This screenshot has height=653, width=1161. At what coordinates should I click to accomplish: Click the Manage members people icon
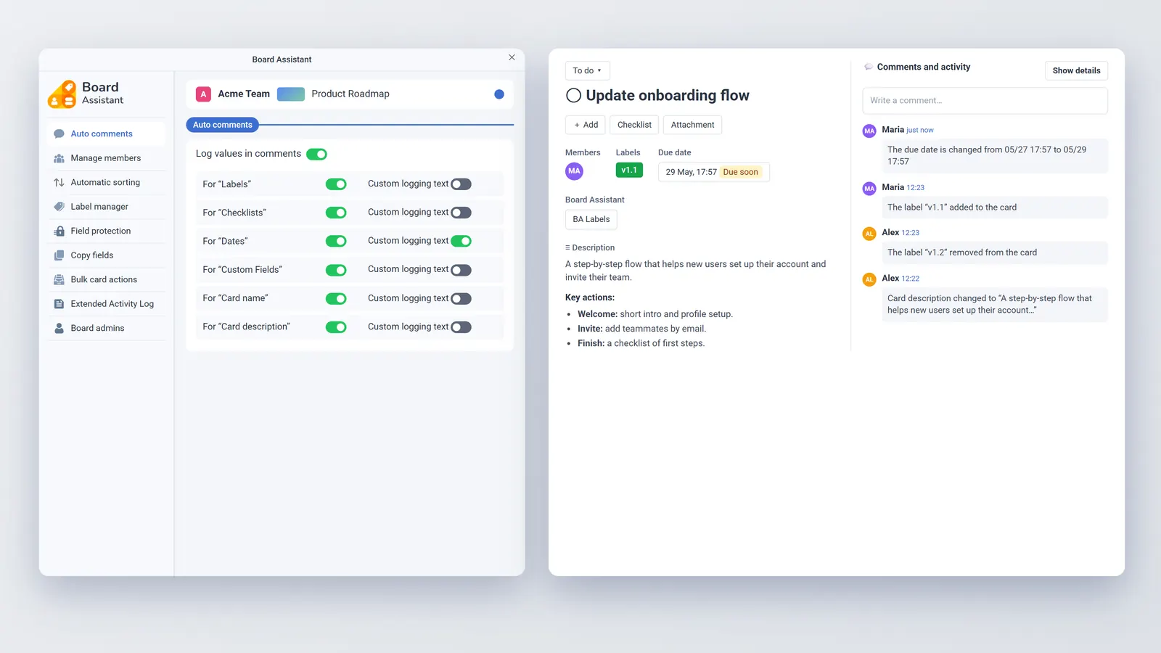coord(59,158)
